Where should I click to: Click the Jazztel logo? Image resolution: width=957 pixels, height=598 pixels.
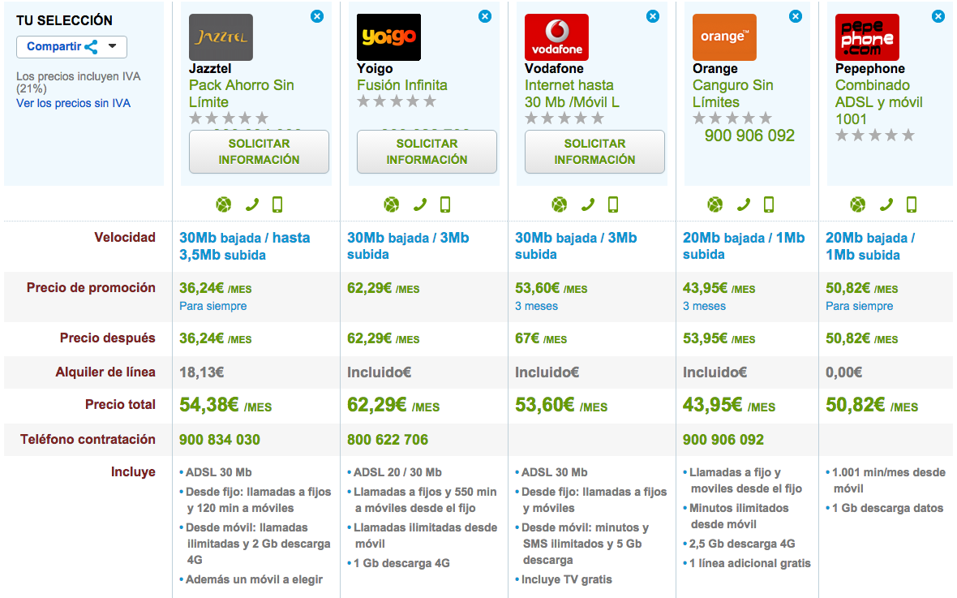click(221, 37)
